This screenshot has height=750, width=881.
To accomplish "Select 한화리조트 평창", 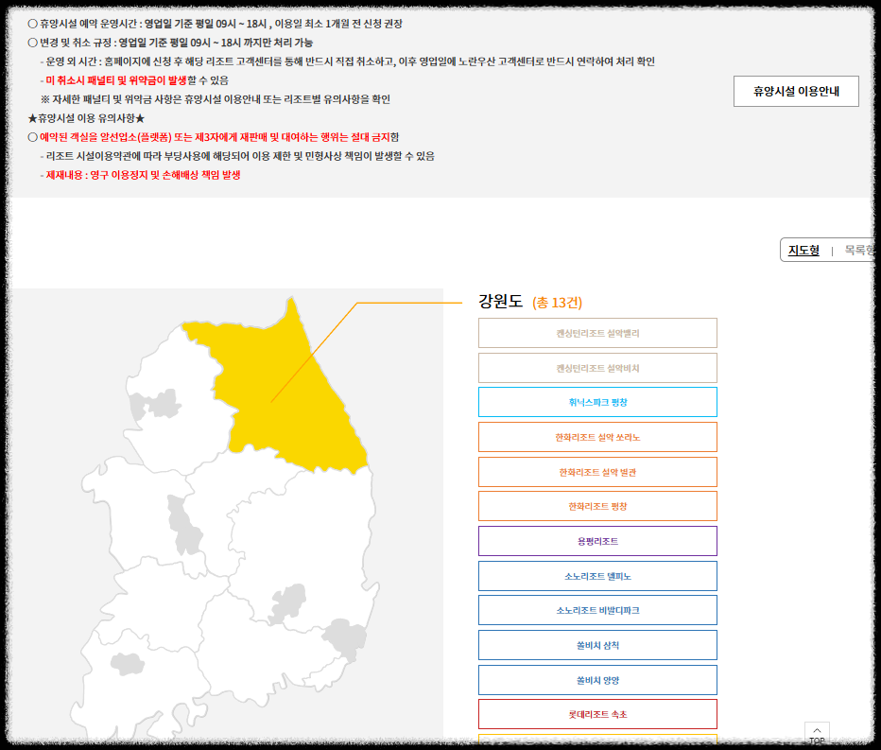I will pyautogui.click(x=597, y=506).
